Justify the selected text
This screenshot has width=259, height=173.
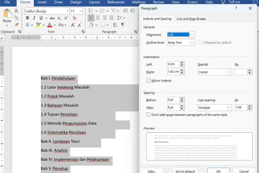coord(111,18)
